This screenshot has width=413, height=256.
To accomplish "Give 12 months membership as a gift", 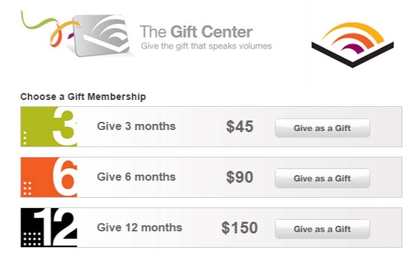I will [x=323, y=229].
